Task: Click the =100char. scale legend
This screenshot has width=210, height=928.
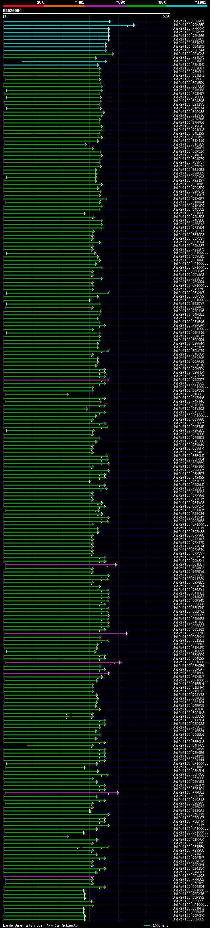Action: (x=156, y=925)
